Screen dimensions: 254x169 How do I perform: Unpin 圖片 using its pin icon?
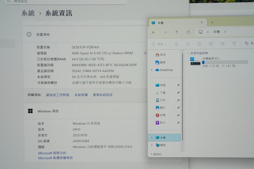pyautogui.click(x=179, y=108)
